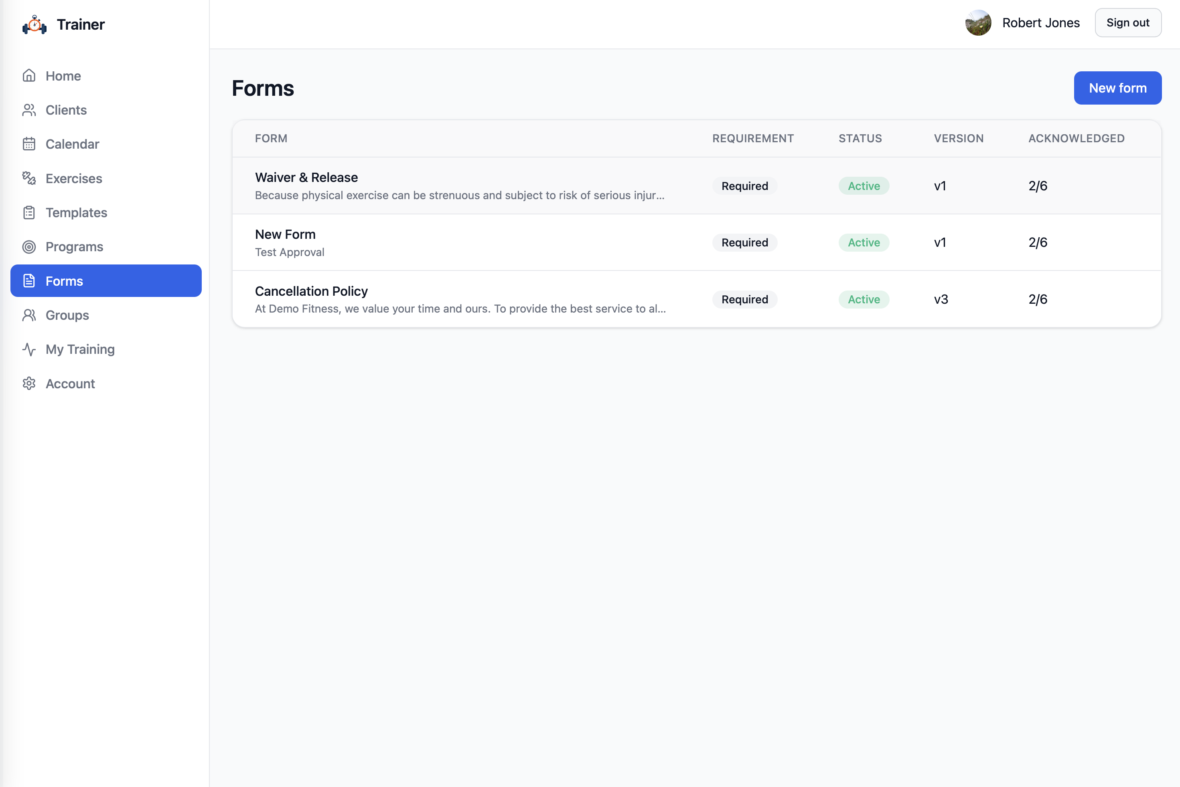Click Active status for Waiver & Release
This screenshot has height=787, width=1180.
(864, 186)
